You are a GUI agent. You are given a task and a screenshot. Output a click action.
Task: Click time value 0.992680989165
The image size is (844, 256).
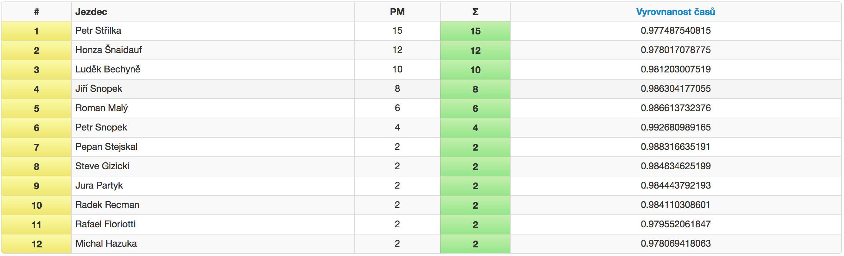pos(676,127)
